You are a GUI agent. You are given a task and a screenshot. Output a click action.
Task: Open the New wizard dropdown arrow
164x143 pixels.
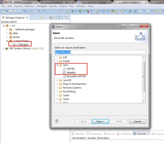[7, 11]
